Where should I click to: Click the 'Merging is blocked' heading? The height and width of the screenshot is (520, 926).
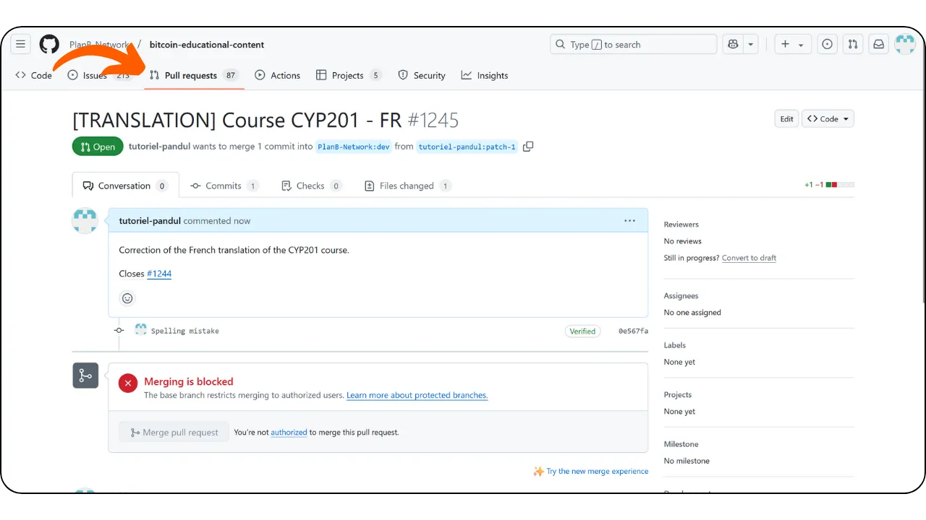[189, 381]
